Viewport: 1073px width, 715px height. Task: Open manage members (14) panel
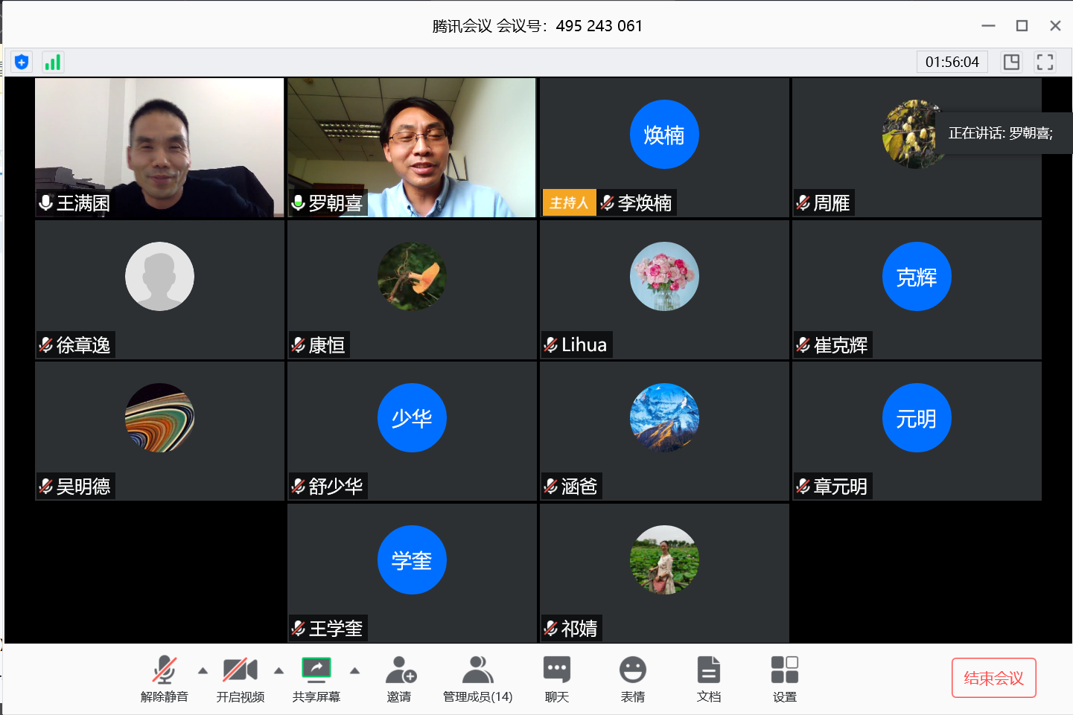point(477,678)
